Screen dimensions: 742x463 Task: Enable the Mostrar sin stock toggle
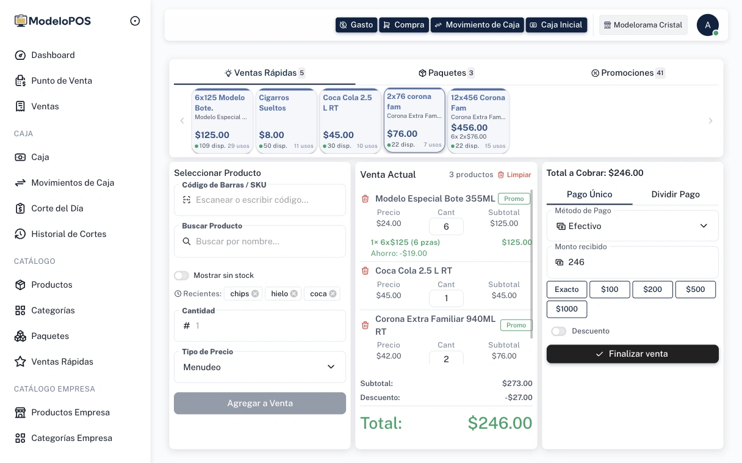pos(181,275)
